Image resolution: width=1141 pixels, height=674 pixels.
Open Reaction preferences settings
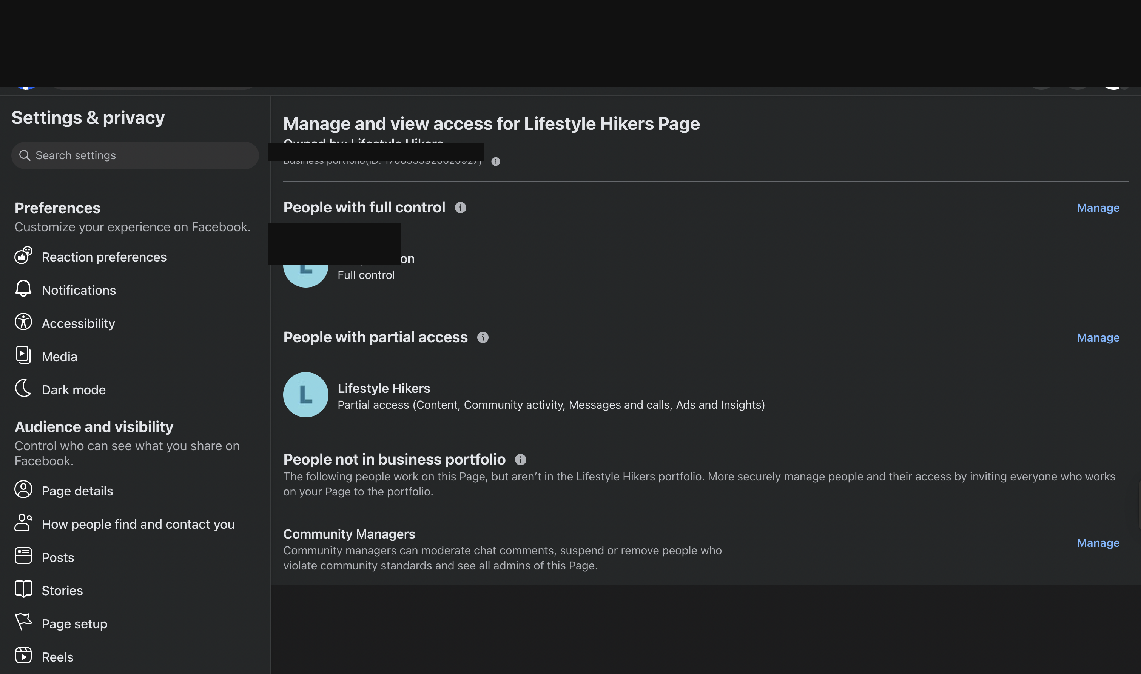104,257
